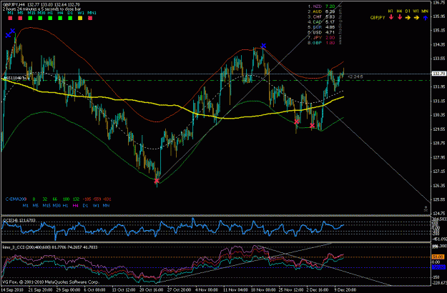Image resolution: width=447 pixels, height=293 pixels.
Task: Click the CCI(14) indicator label
Action: pyautogui.click(x=19, y=220)
